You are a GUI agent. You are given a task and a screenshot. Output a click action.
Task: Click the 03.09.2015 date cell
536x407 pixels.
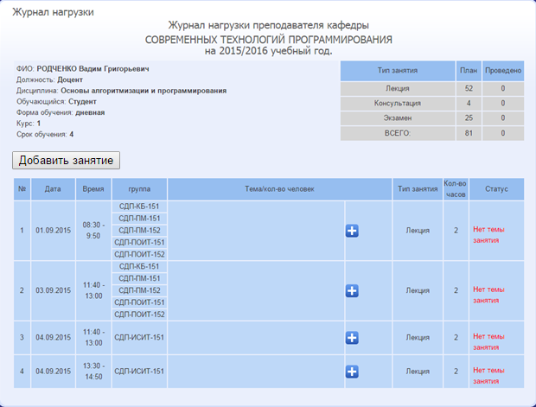53,291
